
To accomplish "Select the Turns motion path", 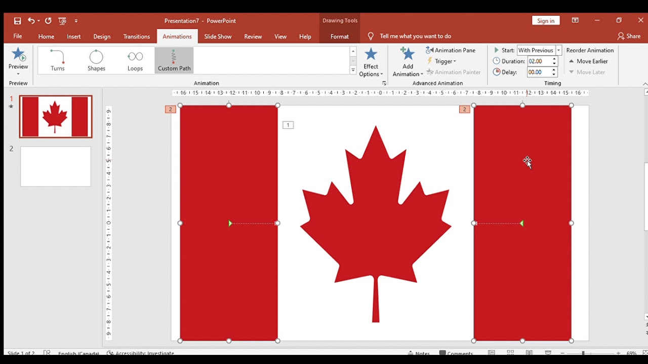I will (x=58, y=61).
